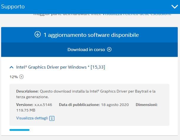Click the info 'i' icon next to Visualizza dettagli
The height and width of the screenshot is (140, 180).
[x=52, y=118]
